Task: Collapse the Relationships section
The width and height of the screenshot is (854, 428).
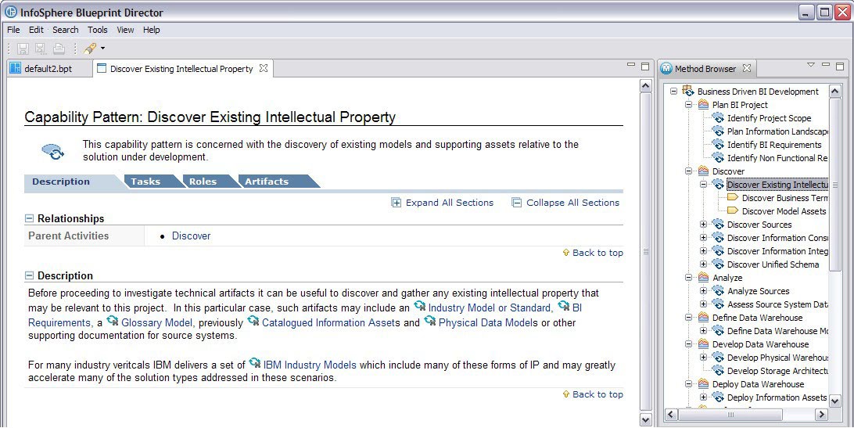Action: point(30,218)
